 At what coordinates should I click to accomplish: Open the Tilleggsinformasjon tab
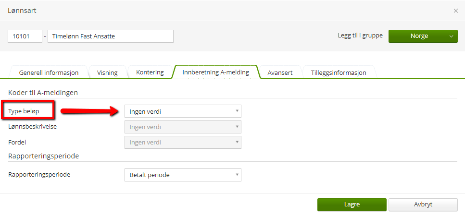pos(338,72)
